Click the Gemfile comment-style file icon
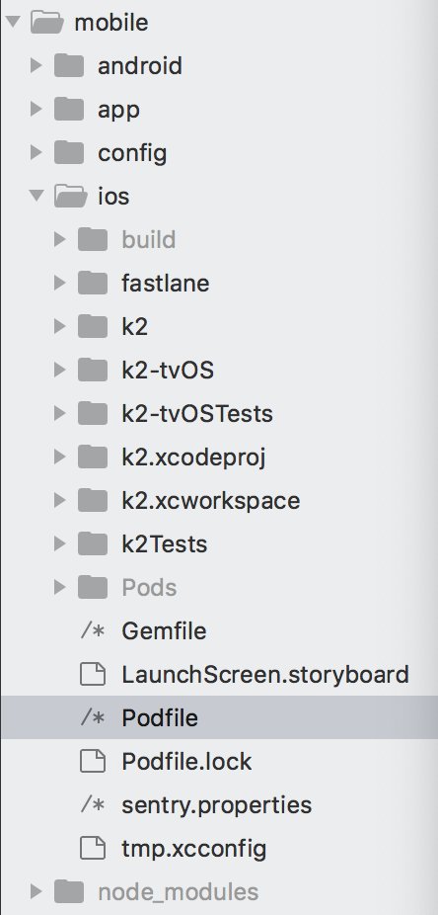This screenshot has height=915, width=438. (92, 630)
